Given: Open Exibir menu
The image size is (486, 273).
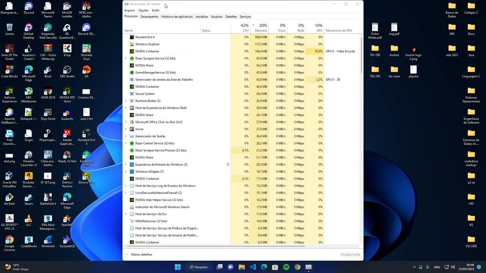Looking at the screenshot, I should (x=156, y=10).
